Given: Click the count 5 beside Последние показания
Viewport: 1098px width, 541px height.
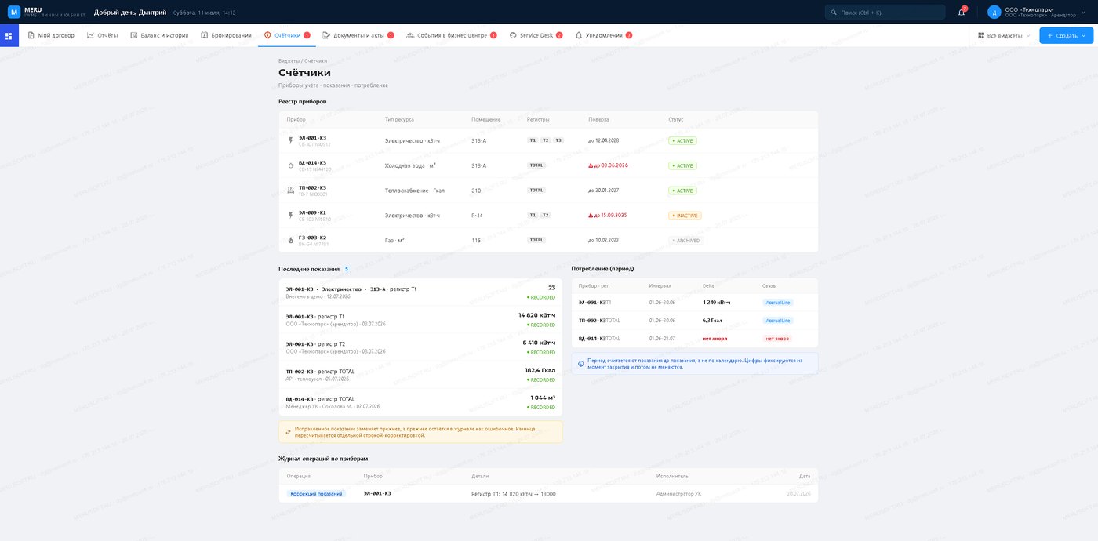Looking at the screenshot, I should [347, 269].
